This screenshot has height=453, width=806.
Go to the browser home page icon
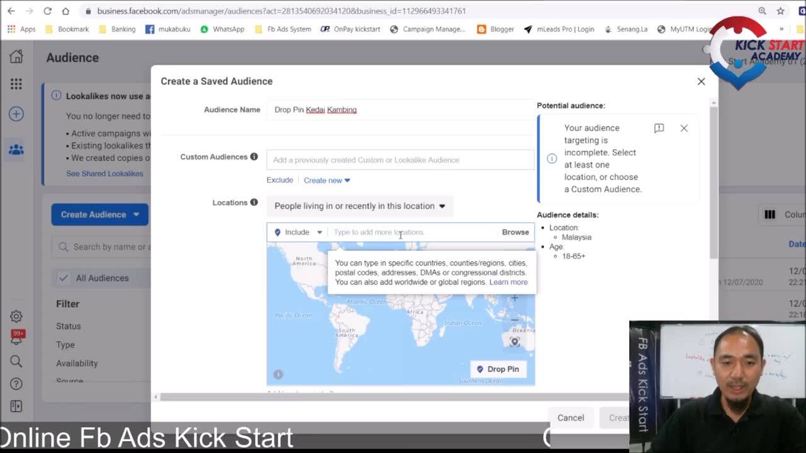pyautogui.click(x=65, y=11)
